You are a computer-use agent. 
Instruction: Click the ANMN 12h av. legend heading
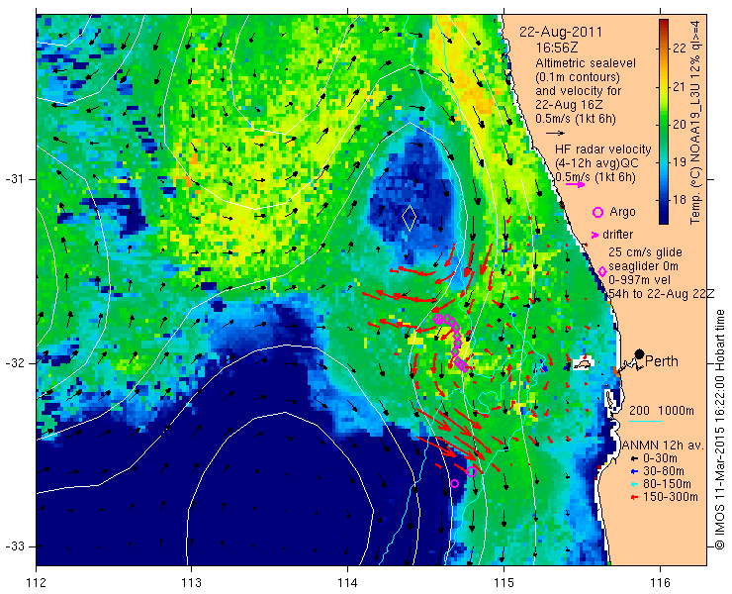[664, 445]
